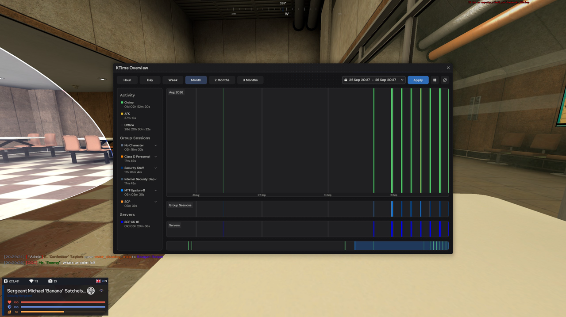This screenshot has width=566, height=317.
Task: Switch to the Day time range
Action: (150, 80)
